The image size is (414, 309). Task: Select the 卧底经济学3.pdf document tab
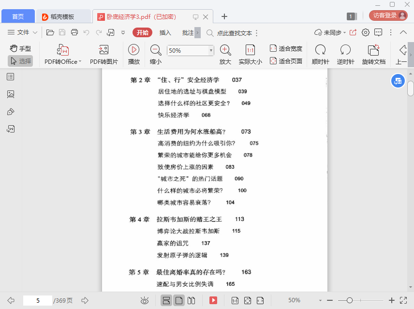click(x=141, y=16)
